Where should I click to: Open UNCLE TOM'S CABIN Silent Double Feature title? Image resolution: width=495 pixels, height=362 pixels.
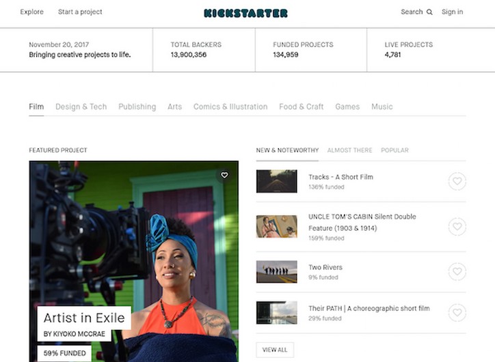pyautogui.click(x=362, y=223)
